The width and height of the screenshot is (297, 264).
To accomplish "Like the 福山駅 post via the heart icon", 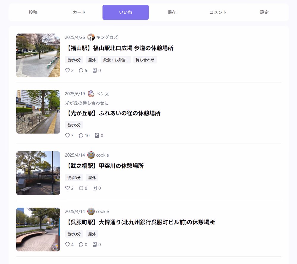I will pos(67,70).
